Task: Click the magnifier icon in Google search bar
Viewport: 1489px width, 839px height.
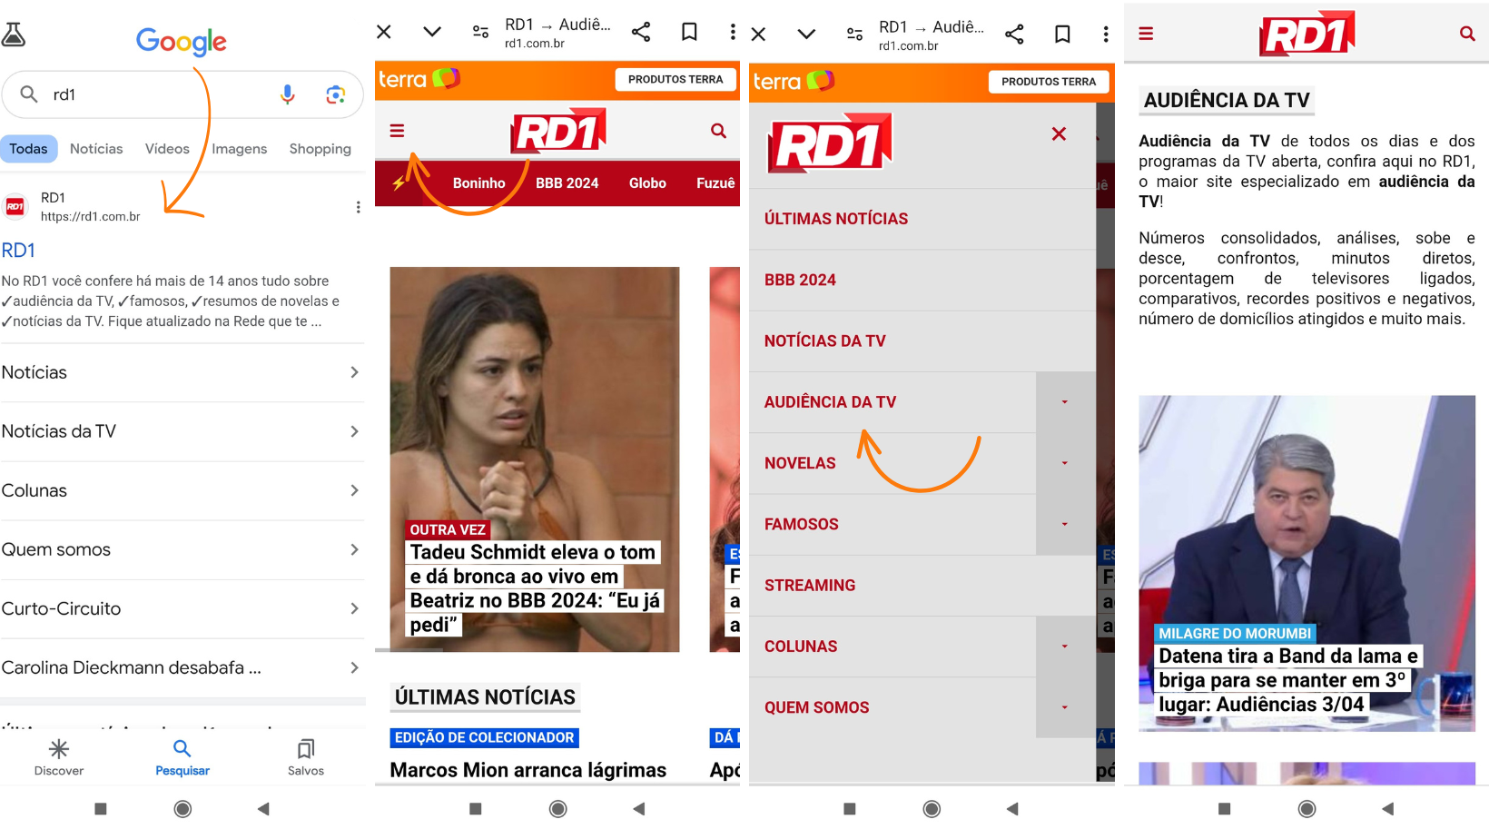Action: click(x=29, y=94)
